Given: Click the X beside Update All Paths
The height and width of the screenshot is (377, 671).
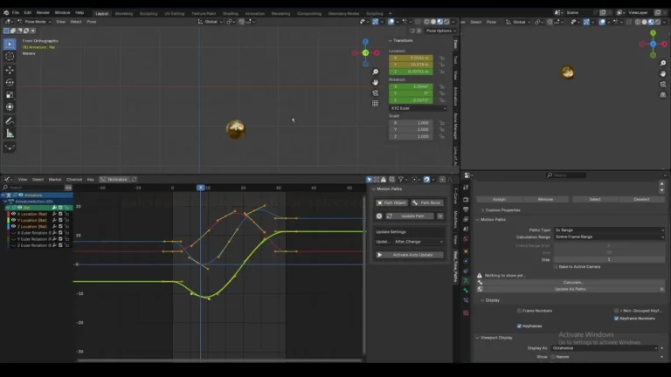Looking at the screenshot, I should coord(661,290).
